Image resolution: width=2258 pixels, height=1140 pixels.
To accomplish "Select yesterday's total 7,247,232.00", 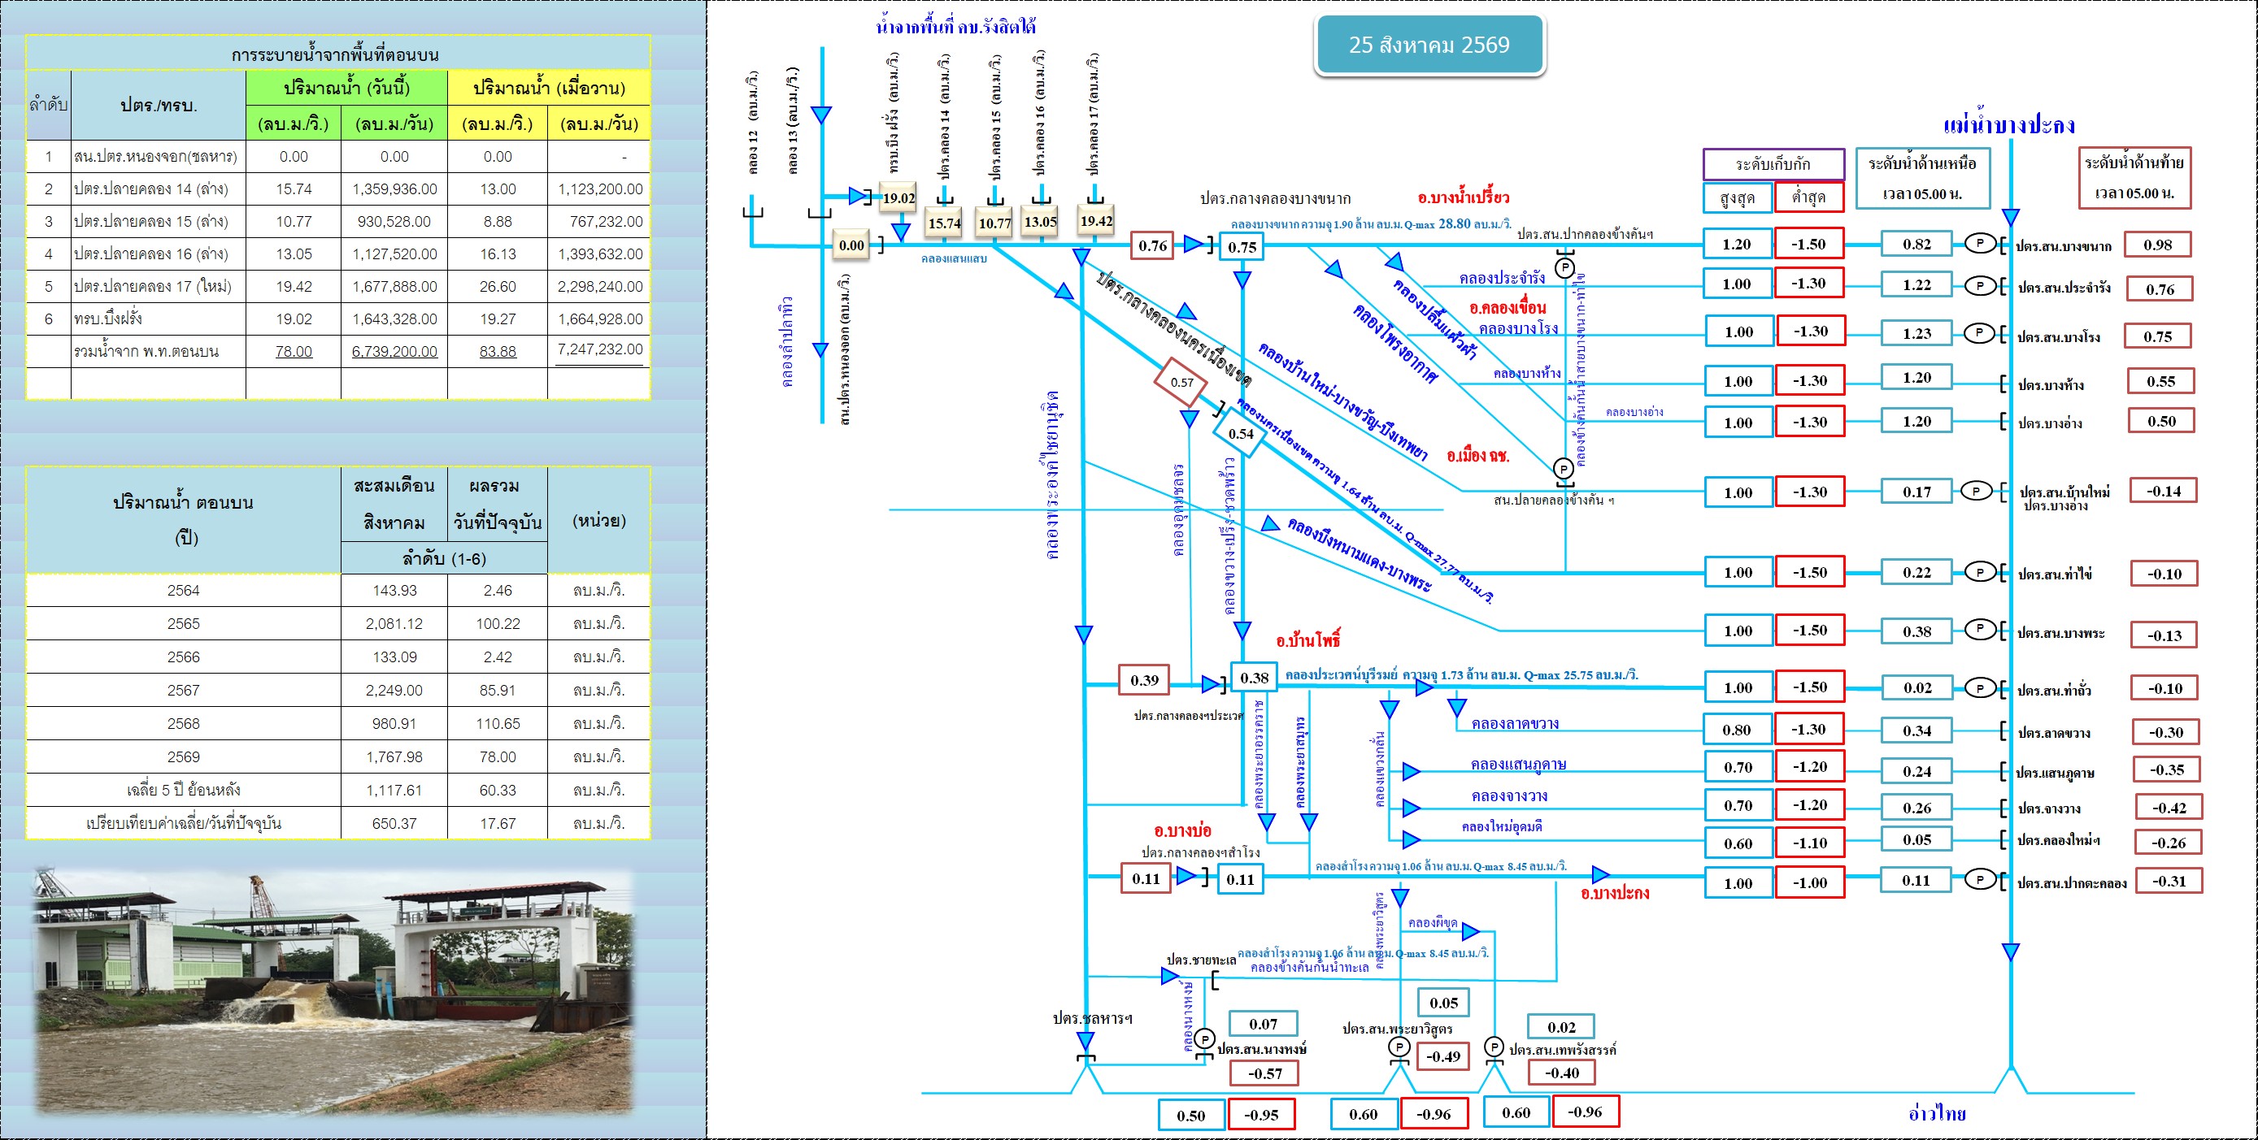I will [599, 349].
